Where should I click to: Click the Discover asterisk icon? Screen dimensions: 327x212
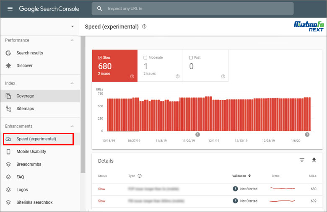point(8,66)
